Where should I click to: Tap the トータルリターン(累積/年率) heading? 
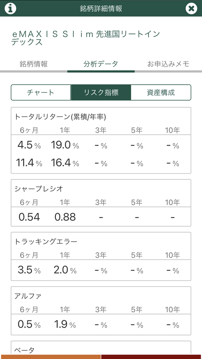click(x=60, y=117)
